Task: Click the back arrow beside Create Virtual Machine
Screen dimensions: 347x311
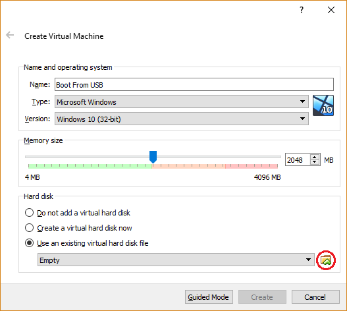Action: [10, 35]
